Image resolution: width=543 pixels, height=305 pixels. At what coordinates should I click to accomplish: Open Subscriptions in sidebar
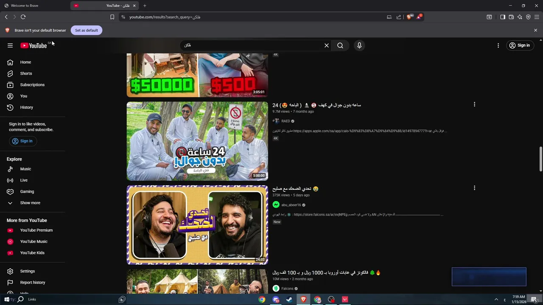coord(33,85)
